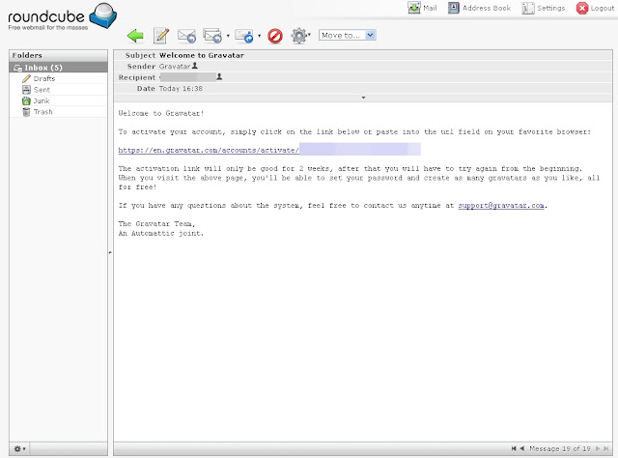Image resolution: width=618 pixels, height=458 pixels.
Task: Jump to last message
Action: 606,448
